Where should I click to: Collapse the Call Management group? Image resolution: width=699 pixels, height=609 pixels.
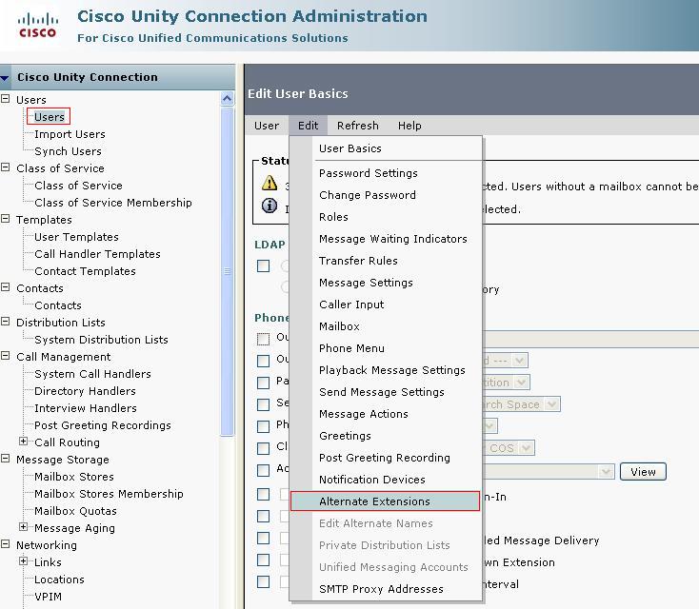tap(6, 356)
